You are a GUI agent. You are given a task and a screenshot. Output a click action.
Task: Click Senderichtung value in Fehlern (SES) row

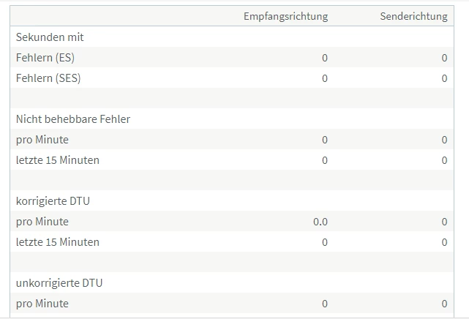pos(444,78)
